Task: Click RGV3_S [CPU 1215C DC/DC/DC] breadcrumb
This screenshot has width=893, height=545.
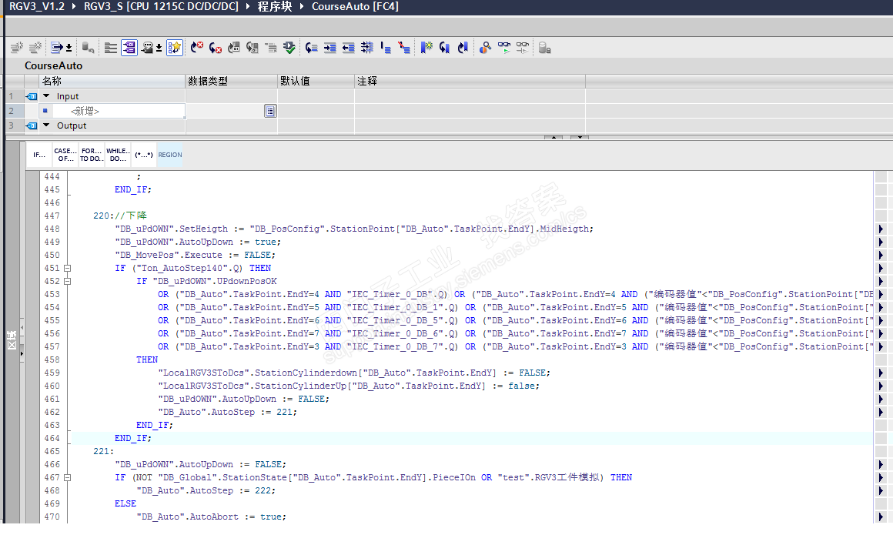Action: [161, 6]
